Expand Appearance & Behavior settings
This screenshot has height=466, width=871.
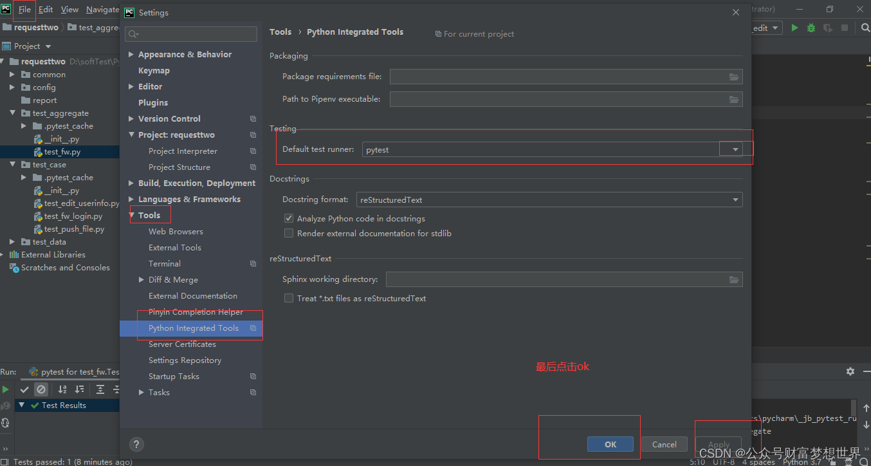pyautogui.click(x=131, y=54)
